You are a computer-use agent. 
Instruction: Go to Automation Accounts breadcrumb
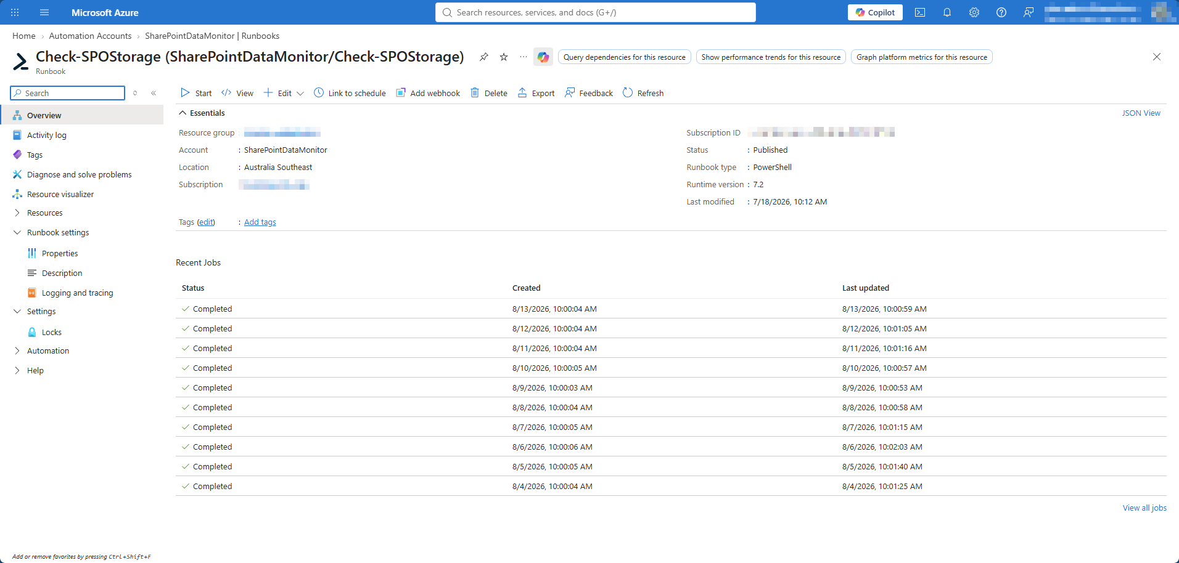[90, 36]
